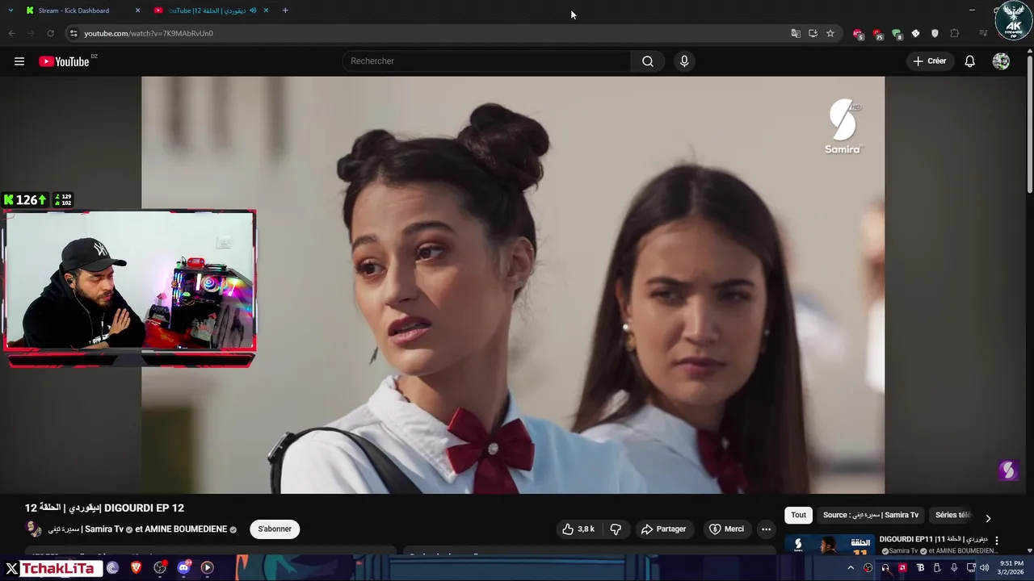1034x581 pixels.
Task: Click the browser back arrow
Action: coord(11,33)
